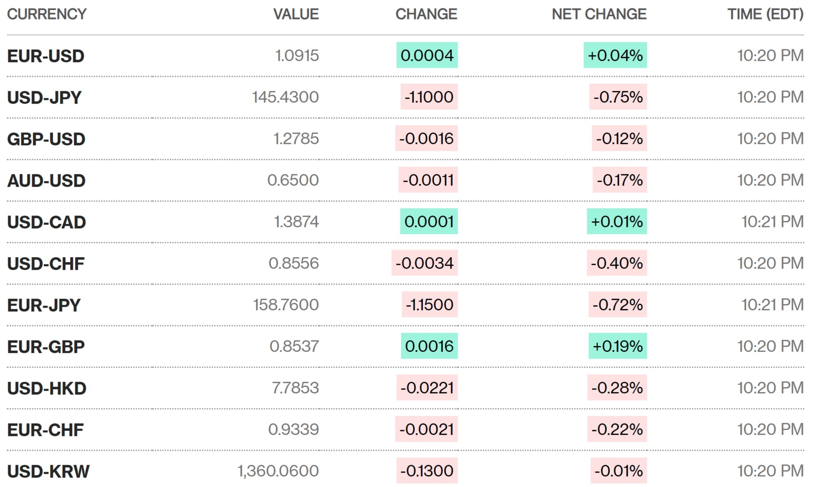Click the green 0.0016 change cell
This screenshot has height=487, width=813.
coord(429,346)
